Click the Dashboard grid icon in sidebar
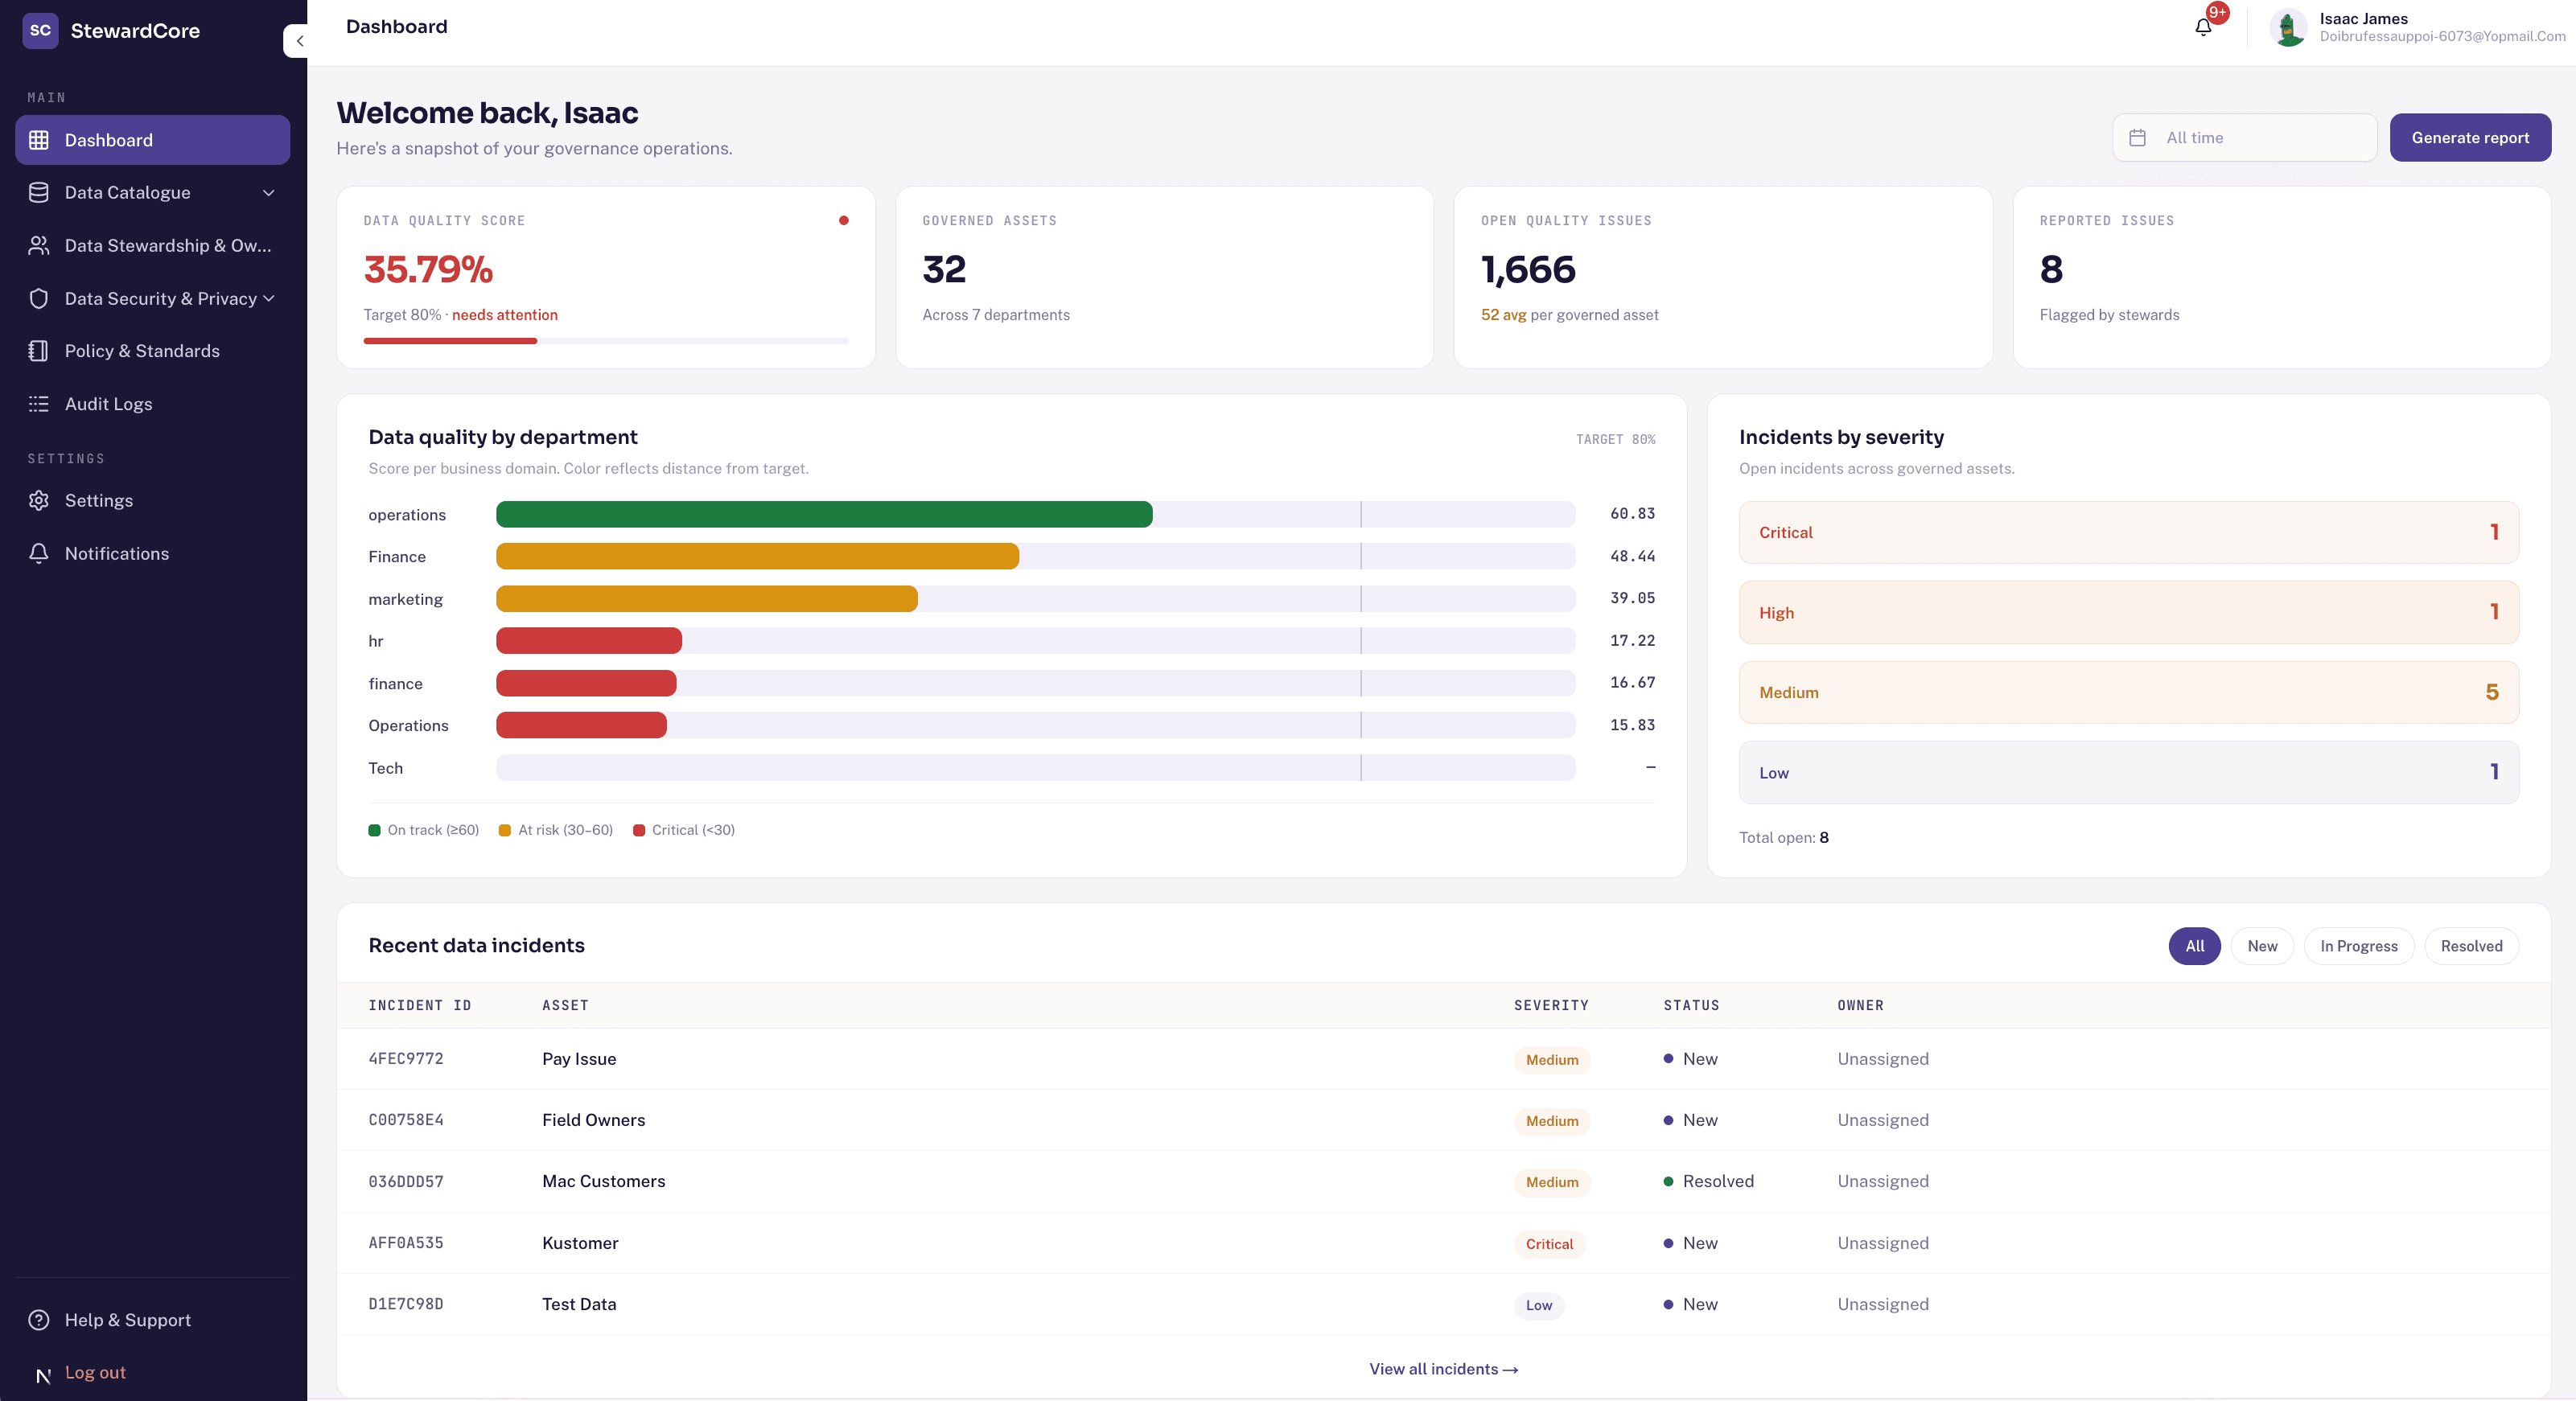Image resolution: width=2576 pixels, height=1401 pixels. (x=39, y=140)
